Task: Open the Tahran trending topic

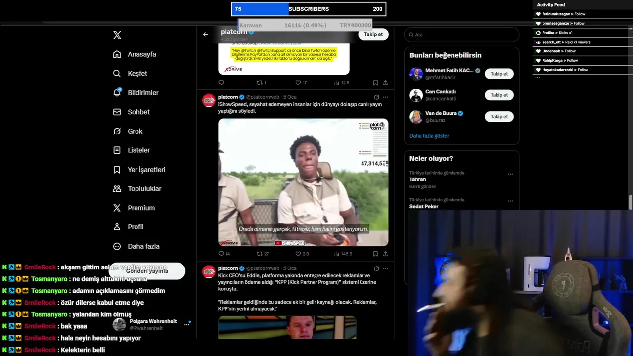Action: click(418, 179)
